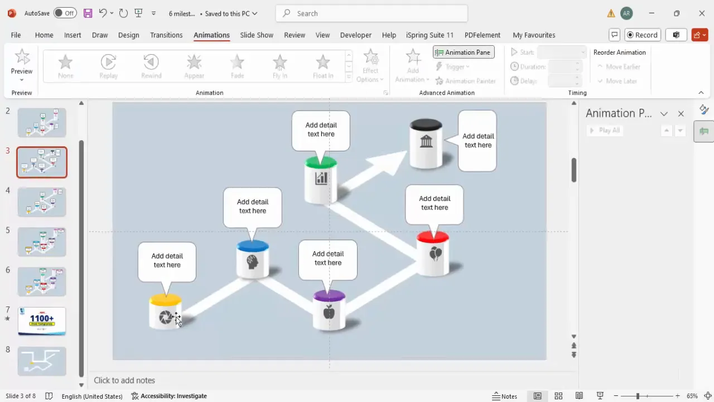Click the Preview animation star
The height and width of the screenshot is (402, 714).
(22, 56)
